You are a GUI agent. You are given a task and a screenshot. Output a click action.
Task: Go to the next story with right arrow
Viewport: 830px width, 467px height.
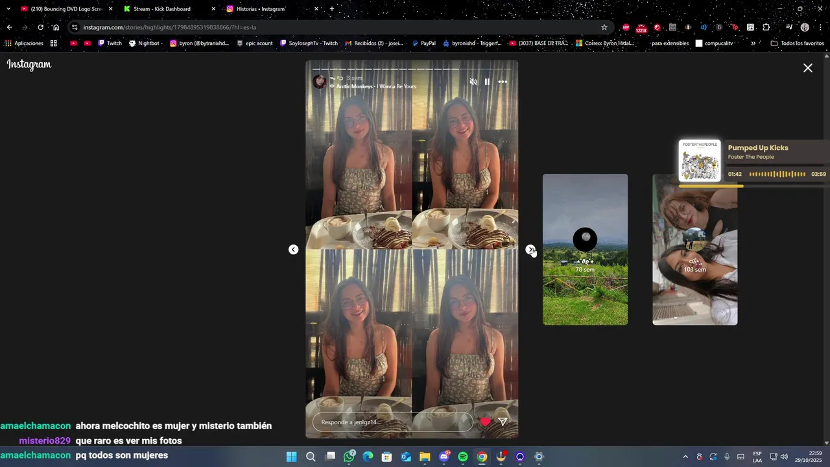click(x=530, y=250)
